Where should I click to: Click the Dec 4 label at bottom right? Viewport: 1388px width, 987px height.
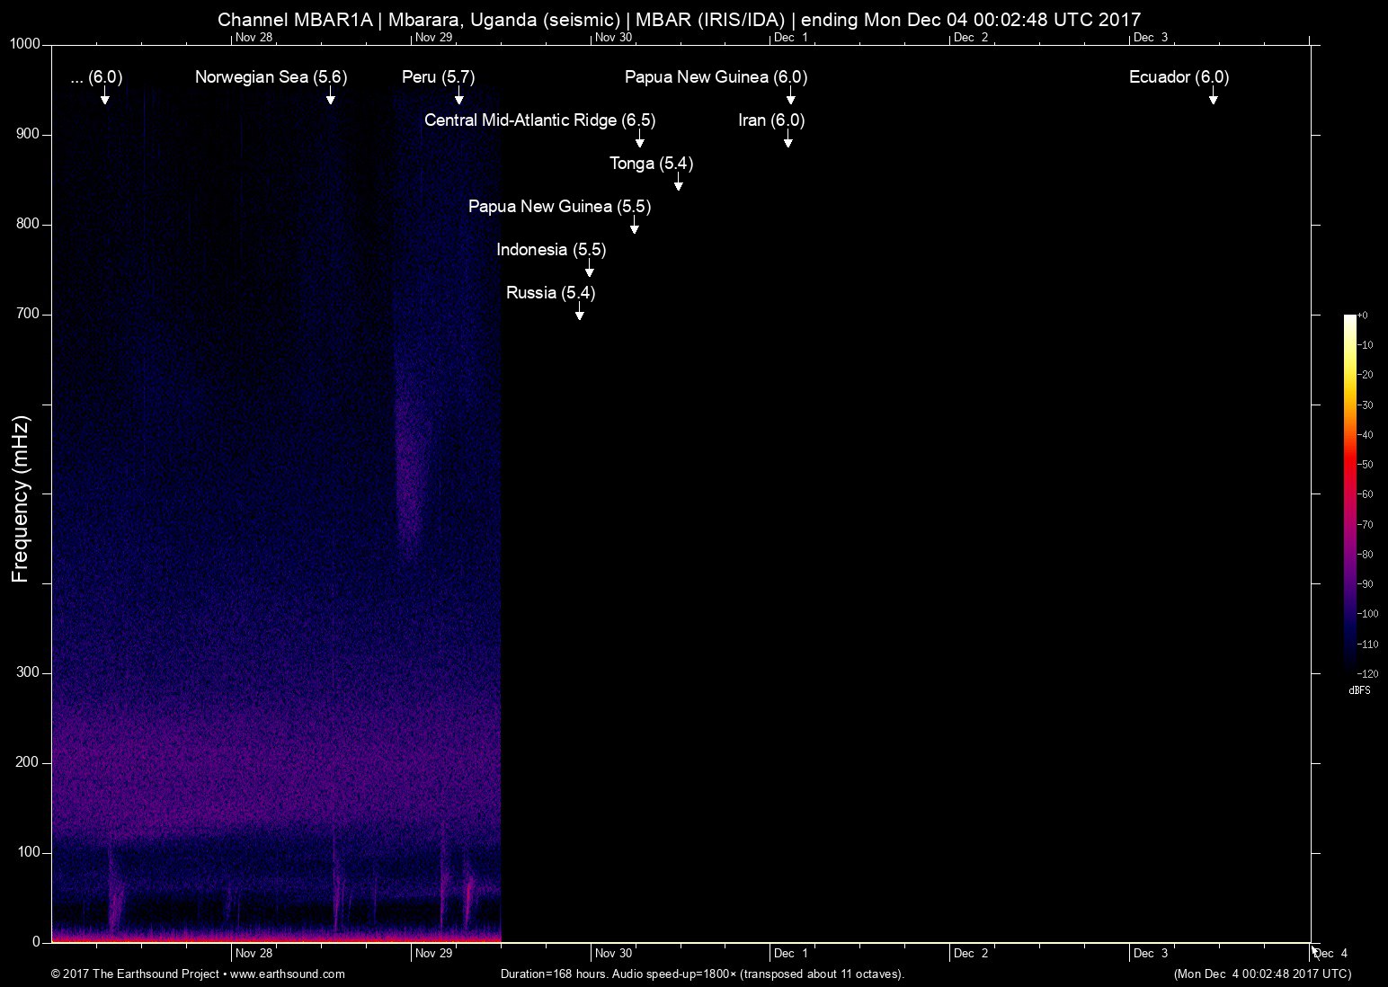click(x=1330, y=953)
